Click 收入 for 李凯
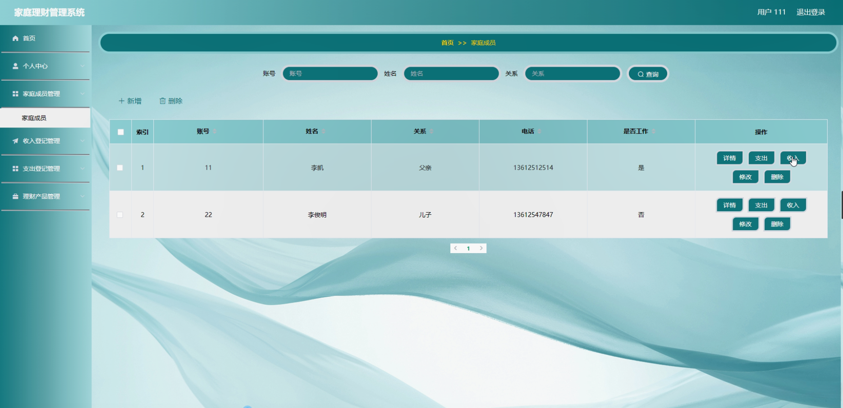843x408 pixels. [x=793, y=158]
